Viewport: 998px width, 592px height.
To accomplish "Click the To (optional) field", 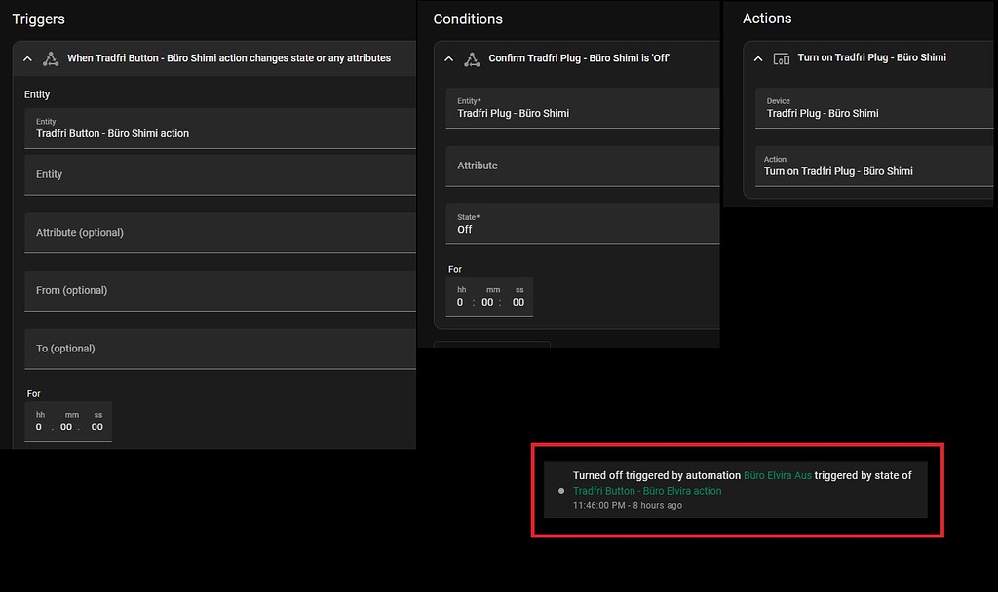I will click(219, 349).
